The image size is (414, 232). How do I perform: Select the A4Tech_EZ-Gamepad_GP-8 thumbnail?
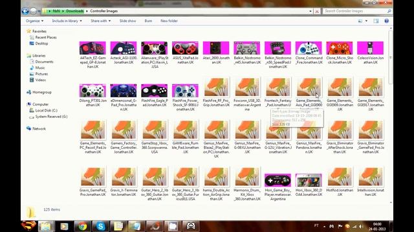[x=93, y=48]
